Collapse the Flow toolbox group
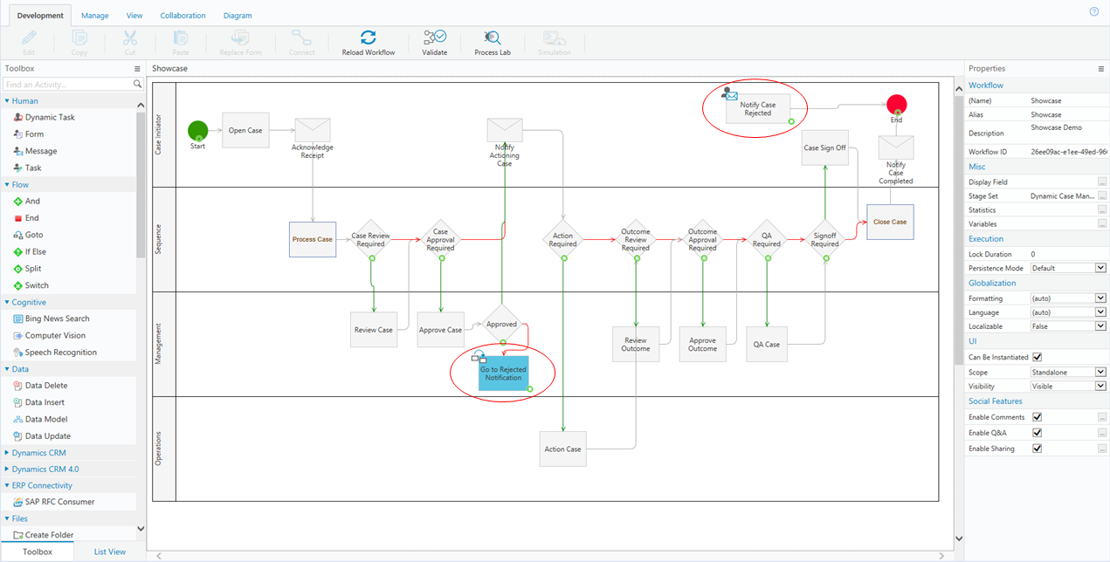 tap(7, 185)
